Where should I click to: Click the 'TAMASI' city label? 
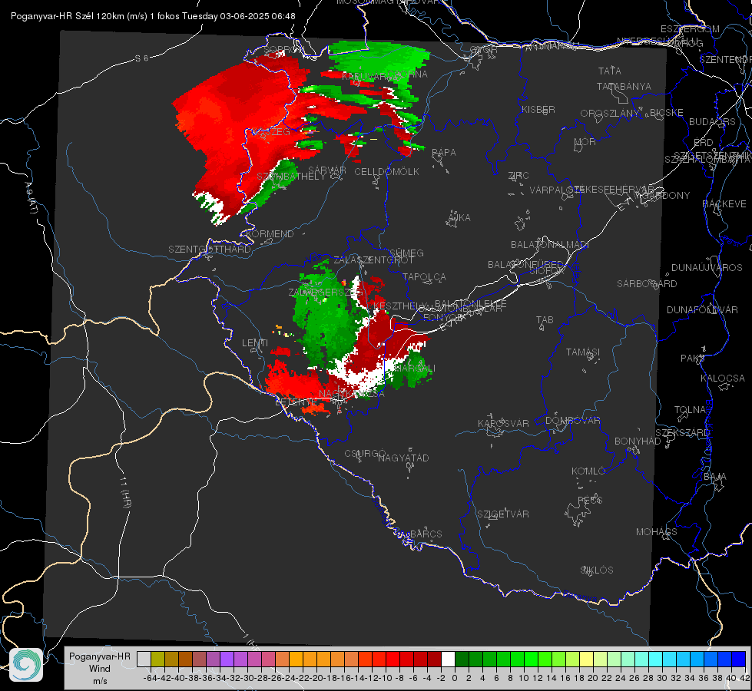(583, 352)
